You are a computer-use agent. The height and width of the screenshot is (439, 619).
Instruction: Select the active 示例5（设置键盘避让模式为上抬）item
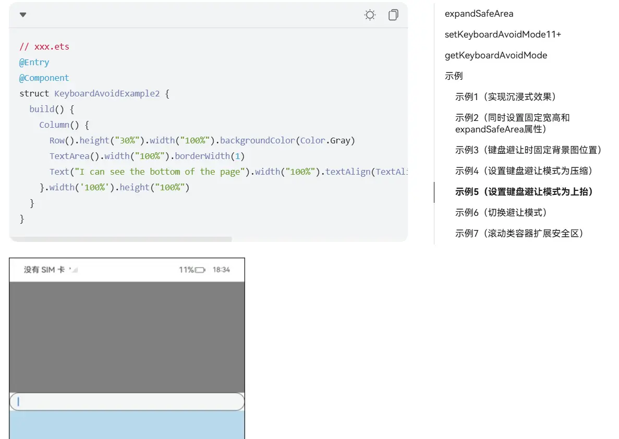click(524, 192)
